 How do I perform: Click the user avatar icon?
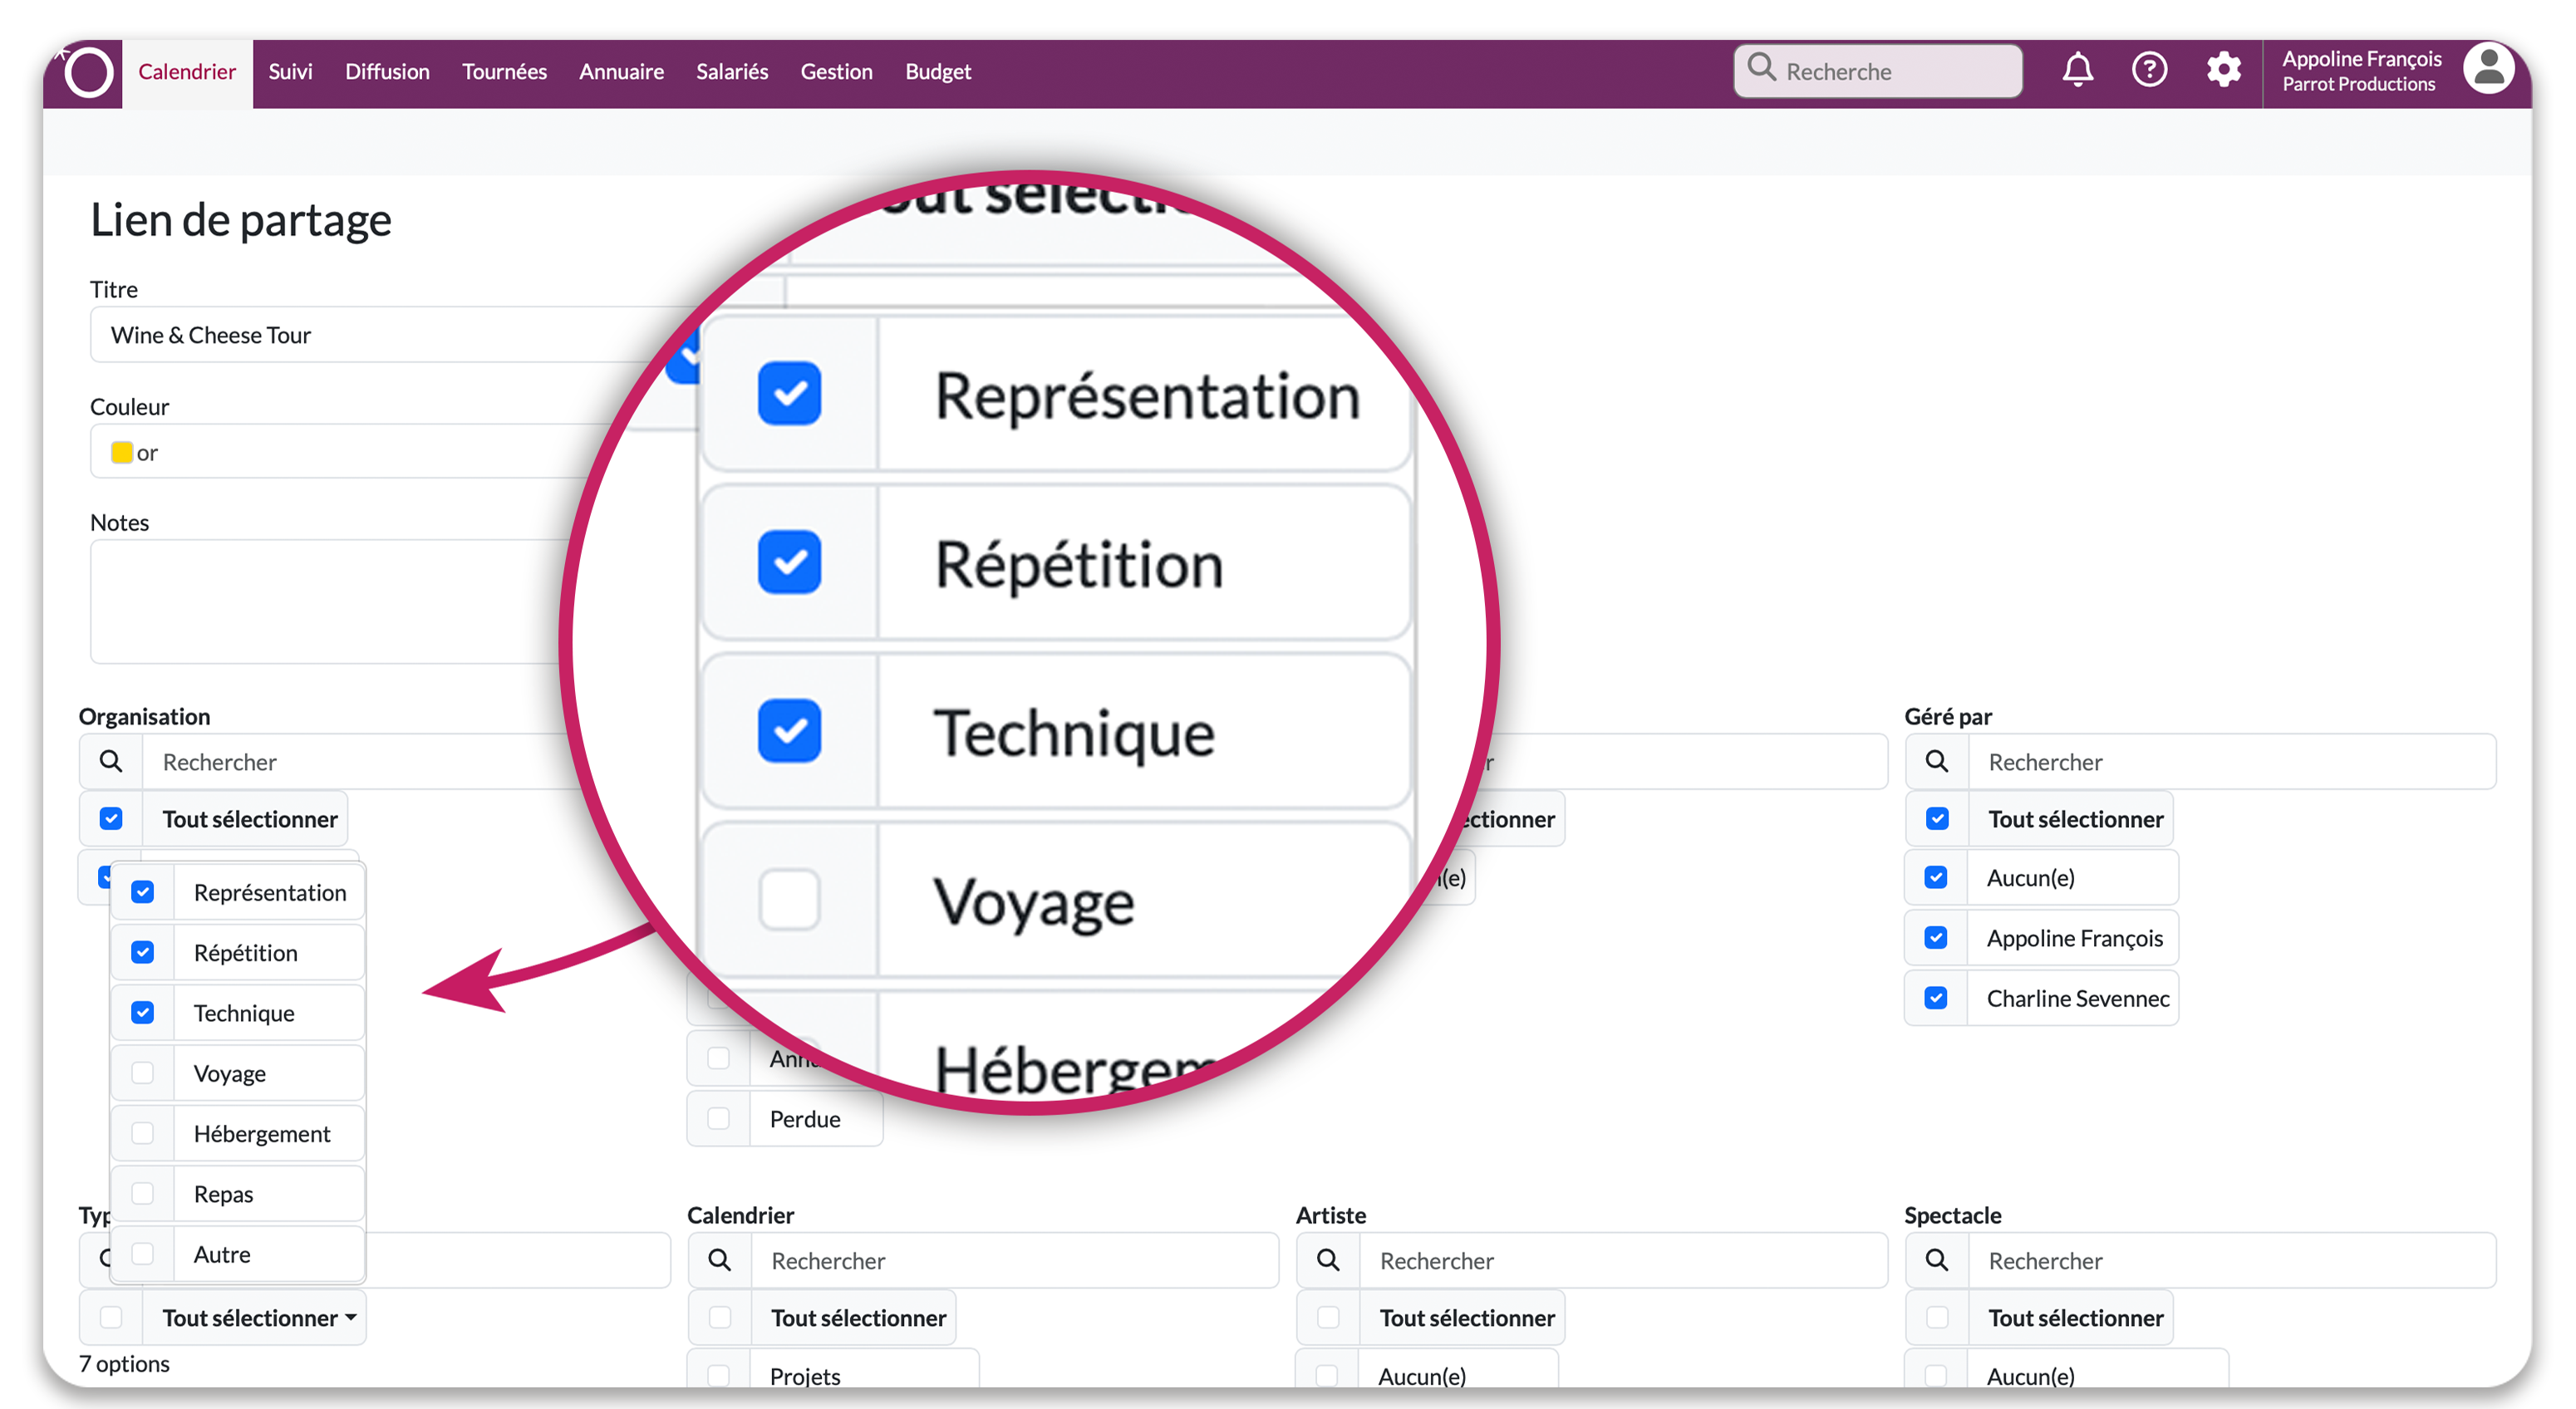point(2488,68)
